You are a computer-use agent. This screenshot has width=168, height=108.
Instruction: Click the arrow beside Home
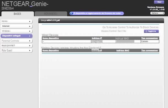tap(30, 22)
